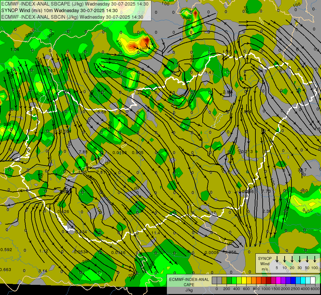Click the map value '0.164'
This screenshot has height=295, width=321.
point(66,131)
